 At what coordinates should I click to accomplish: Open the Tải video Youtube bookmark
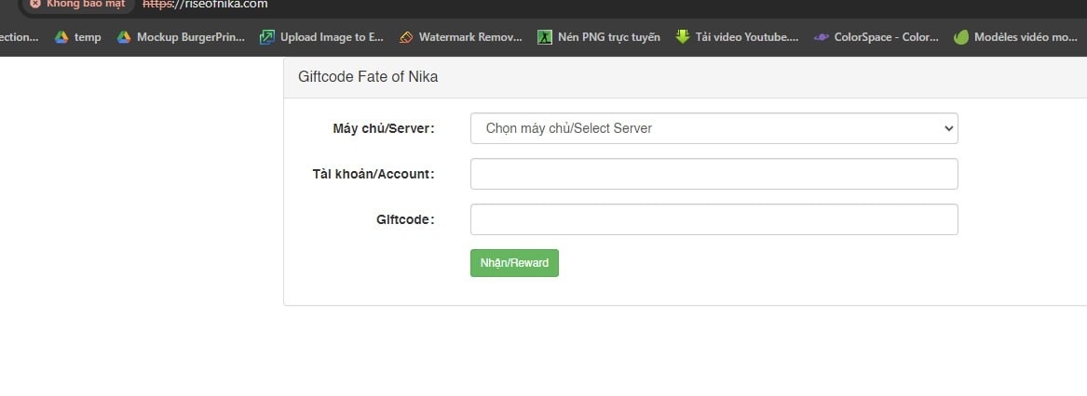point(737,37)
